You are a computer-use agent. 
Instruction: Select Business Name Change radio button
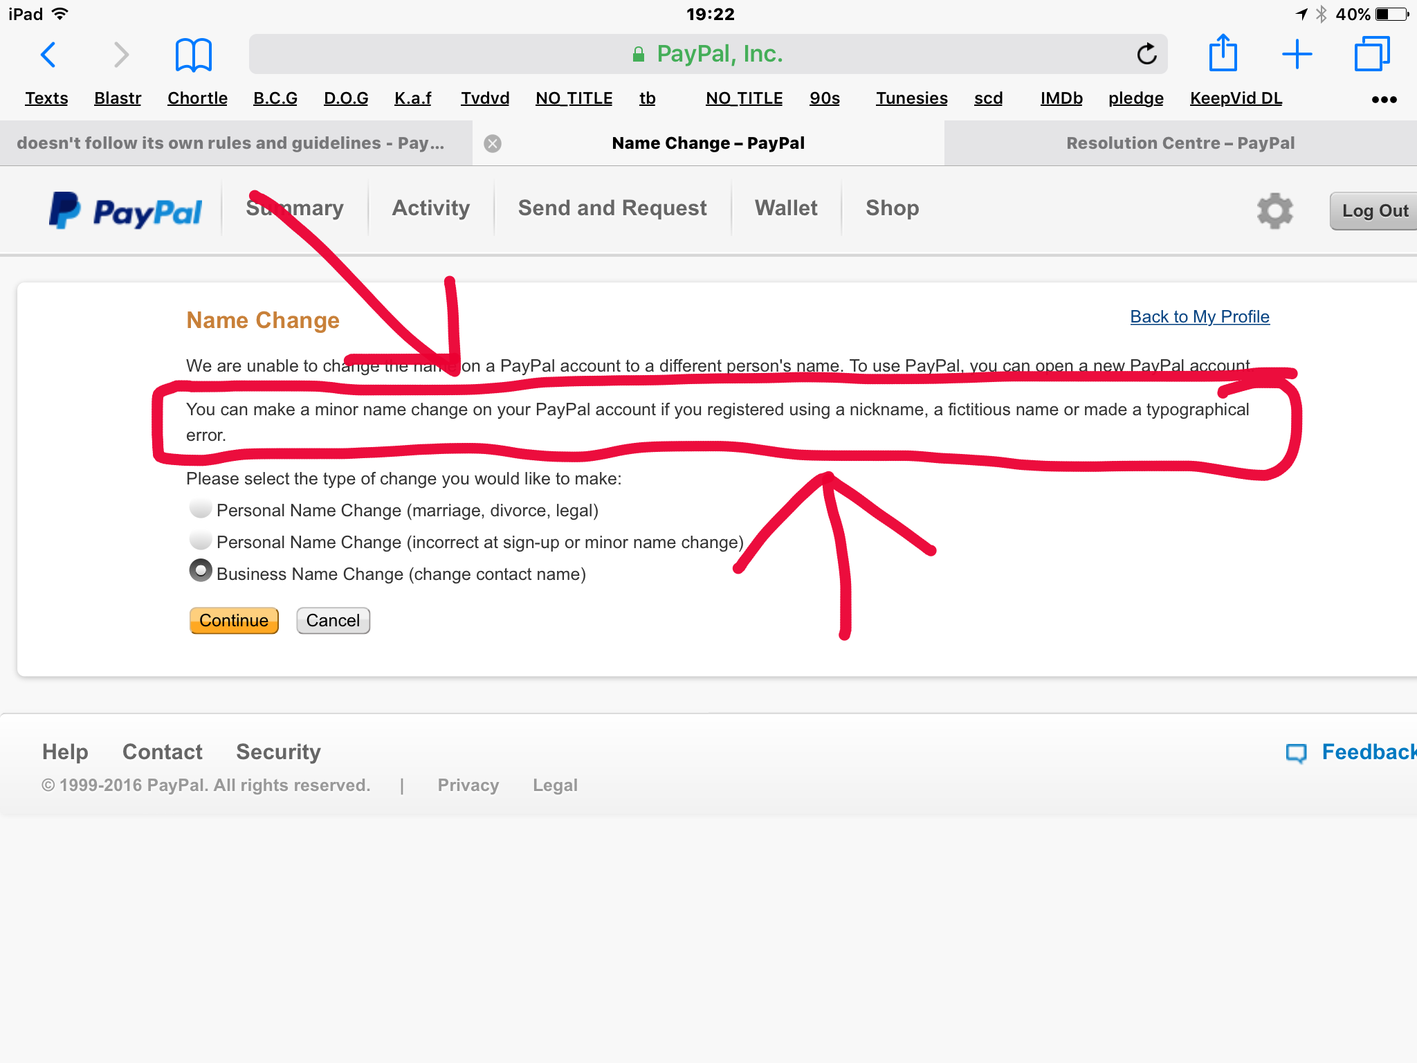[x=201, y=571]
